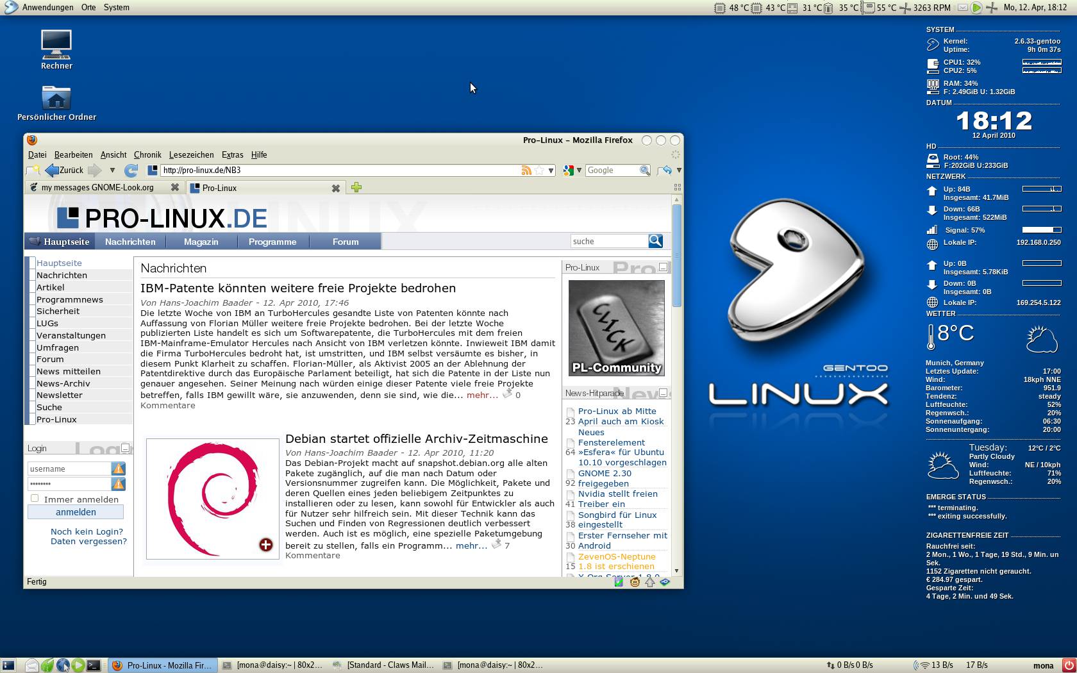1077x673 pixels.
Task: Click the date and clock in top panel
Action: (x=1035, y=8)
